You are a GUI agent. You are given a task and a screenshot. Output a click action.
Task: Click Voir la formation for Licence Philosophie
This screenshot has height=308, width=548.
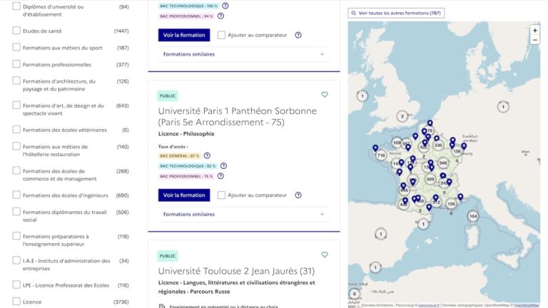pyautogui.click(x=183, y=195)
